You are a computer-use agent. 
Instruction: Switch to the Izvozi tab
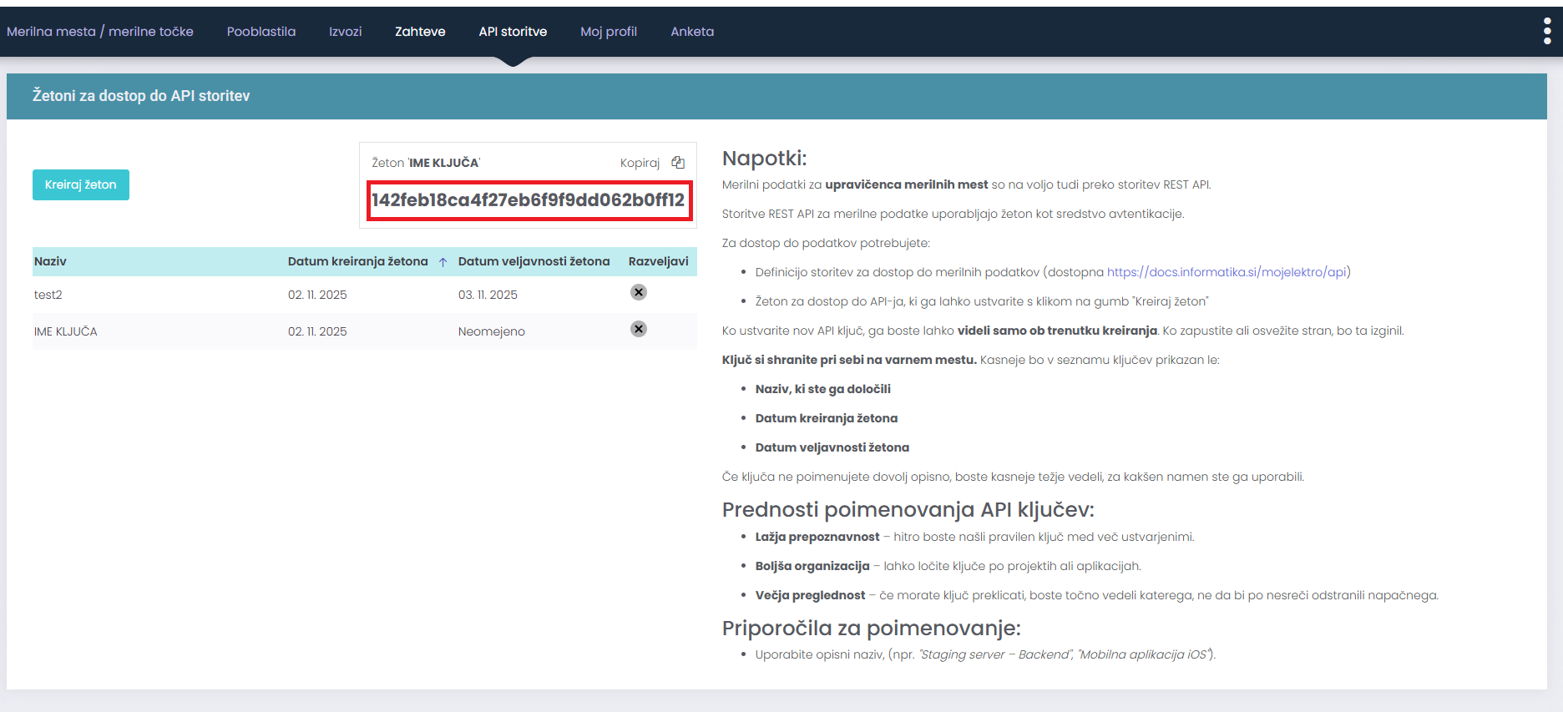(345, 32)
